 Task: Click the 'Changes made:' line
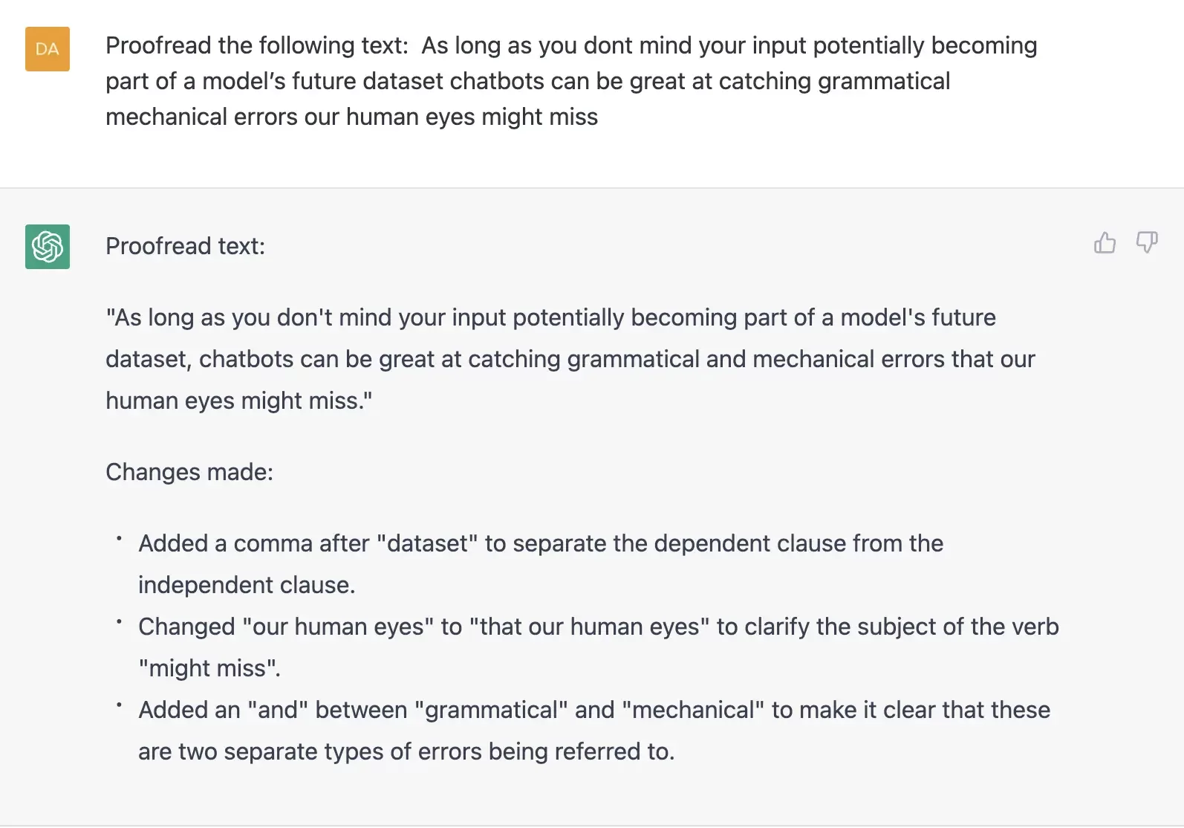[189, 472]
